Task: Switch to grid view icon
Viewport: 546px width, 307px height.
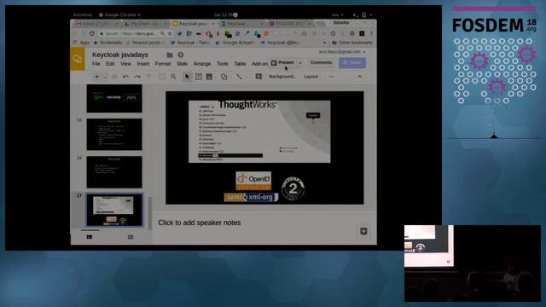Action: (x=131, y=237)
